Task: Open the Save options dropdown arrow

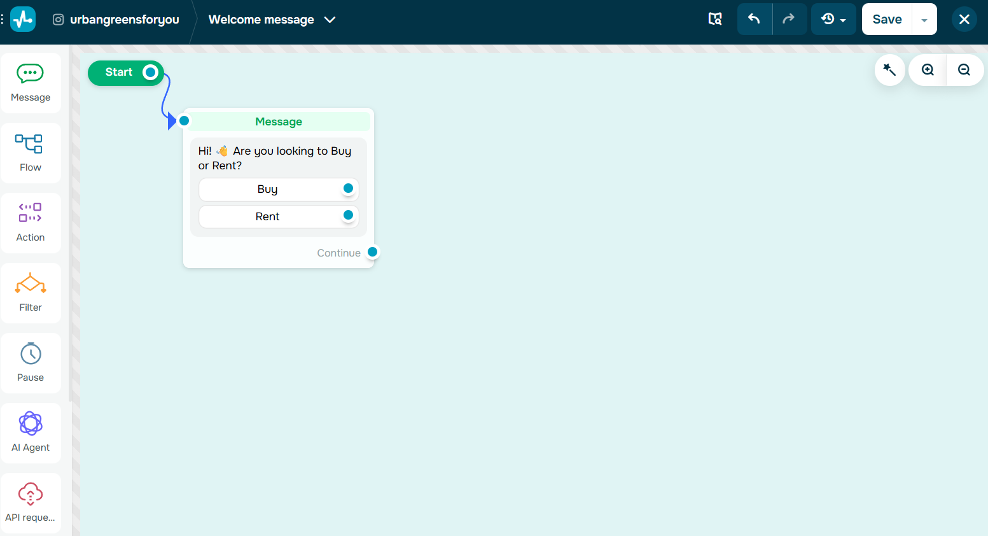Action: [x=924, y=18]
